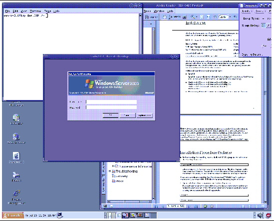This screenshot has height=221, width=274.
Task: Click the computer icon beside the clock
Action: (x=60, y=215)
